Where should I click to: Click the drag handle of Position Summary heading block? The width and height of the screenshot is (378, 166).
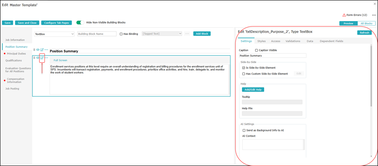[34, 50]
